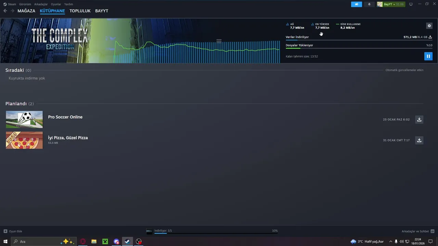This screenshot has height=246, width=438.
Task: Click the İndiriliyor 1/1 status bar
Action: pyautogui.click(x=216, y=231)
